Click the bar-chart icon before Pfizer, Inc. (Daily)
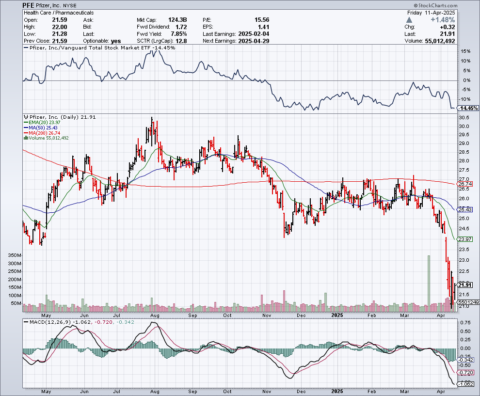 pyautogui.click(x=26, y=117)
